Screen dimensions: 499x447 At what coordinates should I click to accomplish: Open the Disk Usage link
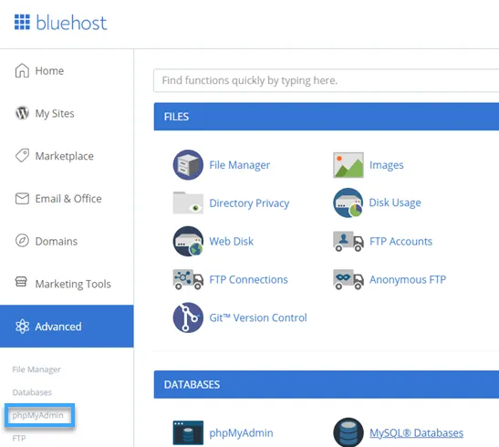coord(395,203)
